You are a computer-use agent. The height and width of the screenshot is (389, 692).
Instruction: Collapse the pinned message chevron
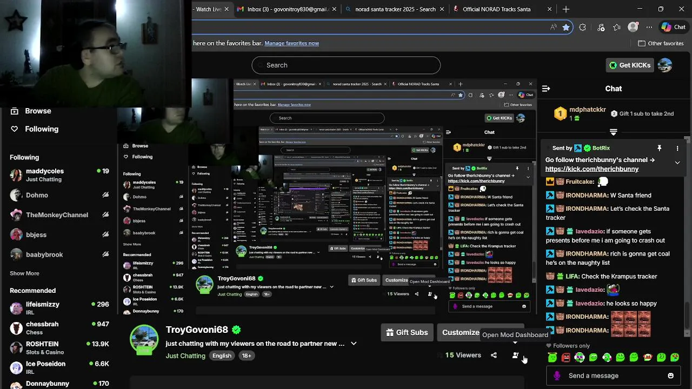coord(677,162)
